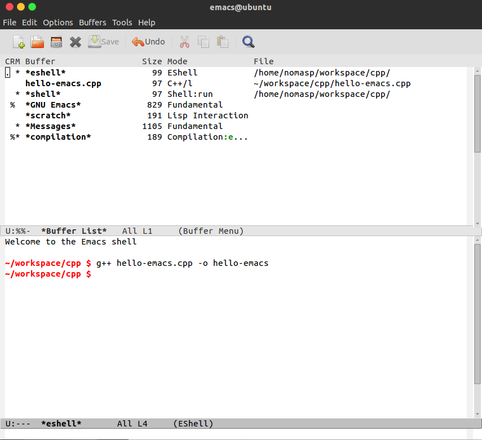Click the Welcome to the Emacs shell text
The width and height of the screenshot is (482, 440).
coord(70,242)
